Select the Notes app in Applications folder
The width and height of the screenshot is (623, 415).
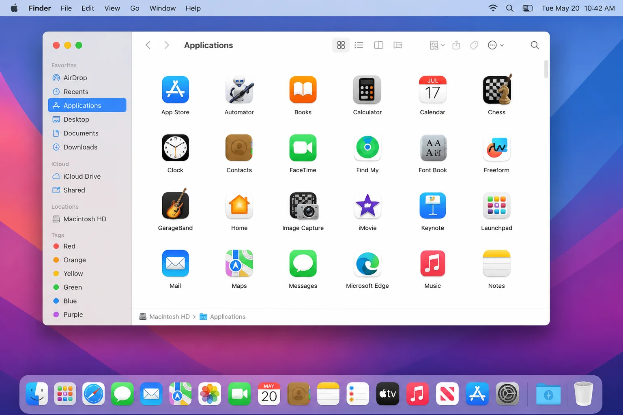496,263
